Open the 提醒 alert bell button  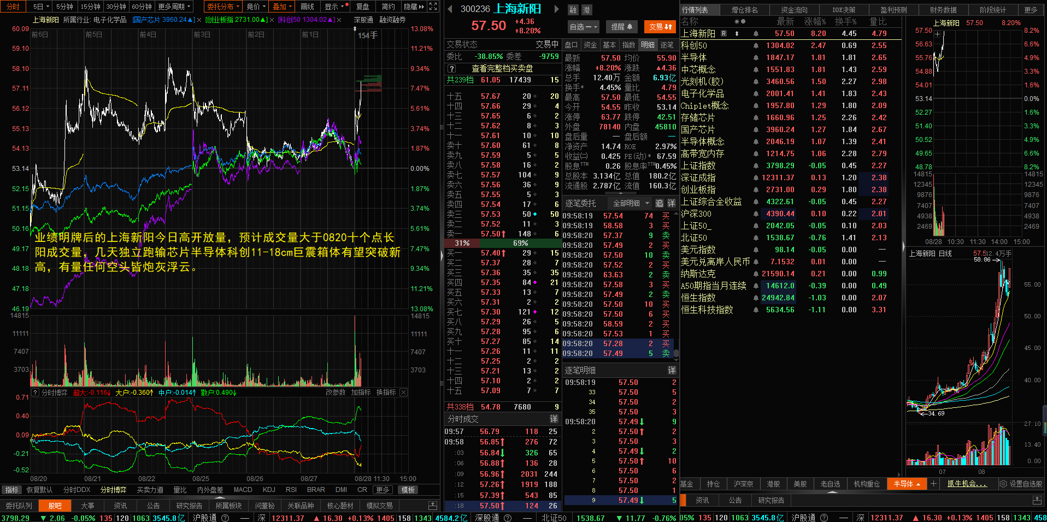(x=621, y=26)
